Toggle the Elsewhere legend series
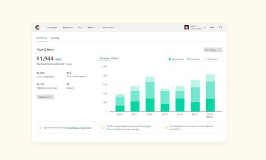266x160 pixels. point(212,59)
